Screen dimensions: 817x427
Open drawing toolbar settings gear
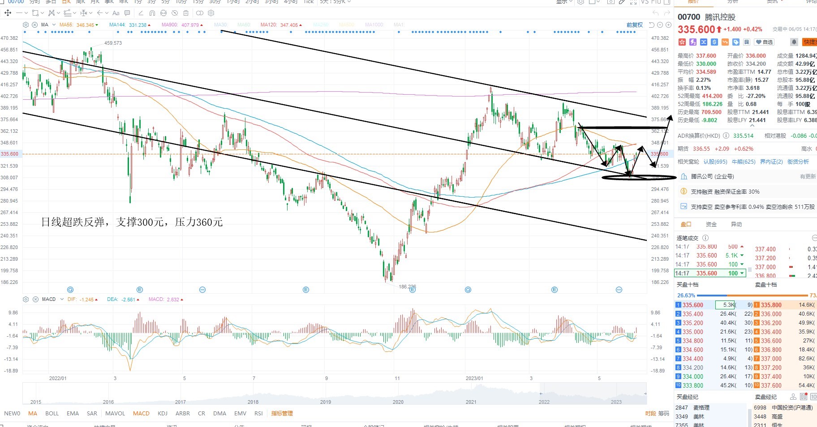tap(211, 13)
